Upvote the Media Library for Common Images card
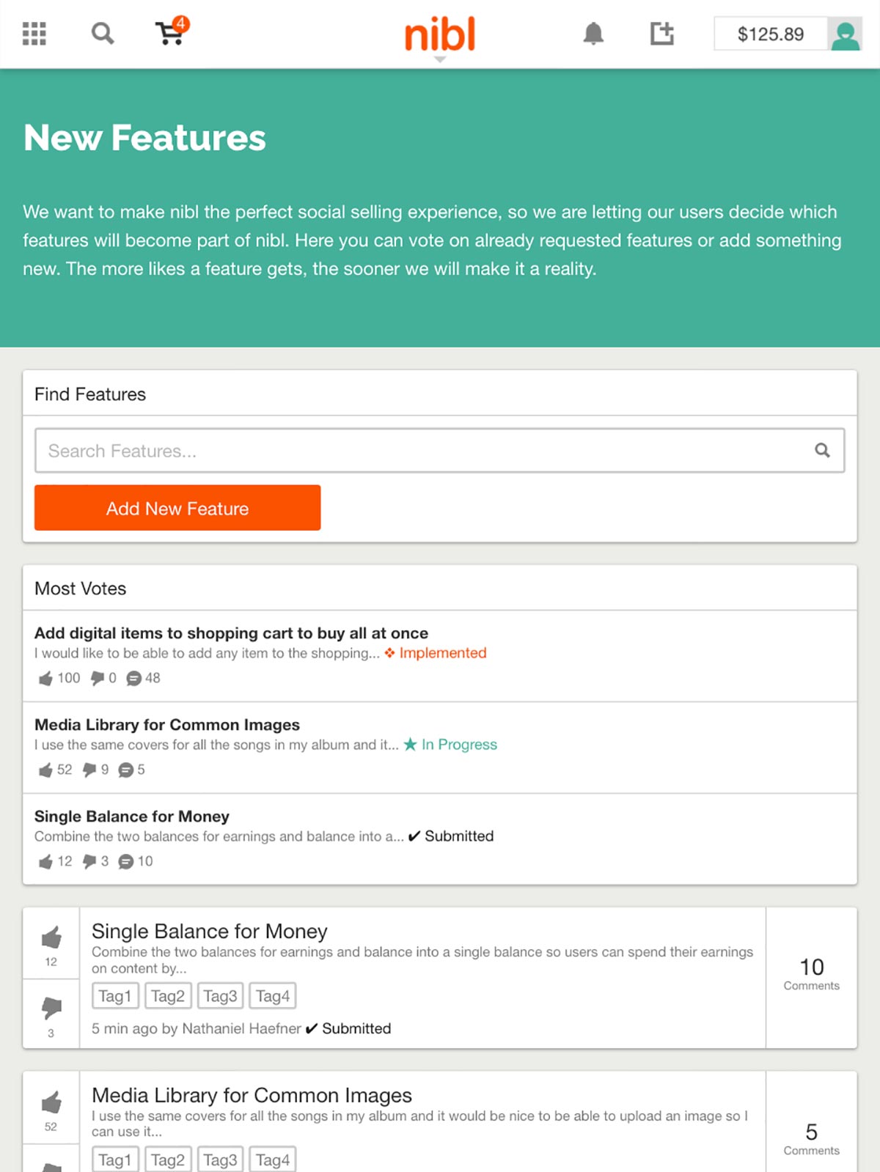This screenshot has height=1172, width=880. [x=51, y=1107]
